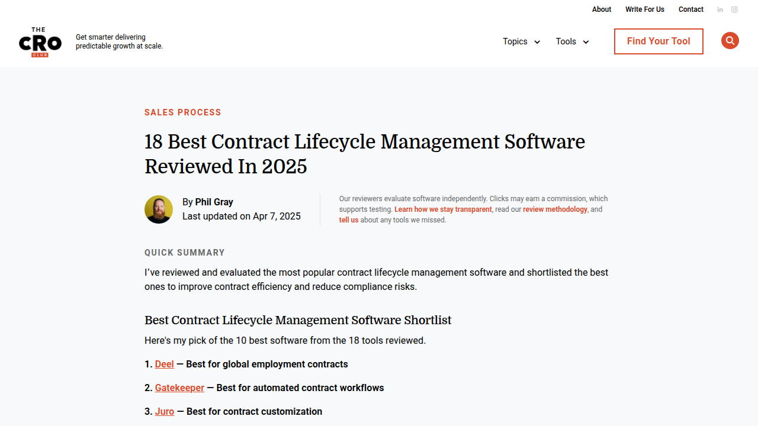Click the Quick Summary heading

[x=185, y=253]
